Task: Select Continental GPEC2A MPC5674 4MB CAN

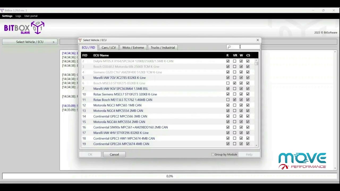Action: point(168,144)
